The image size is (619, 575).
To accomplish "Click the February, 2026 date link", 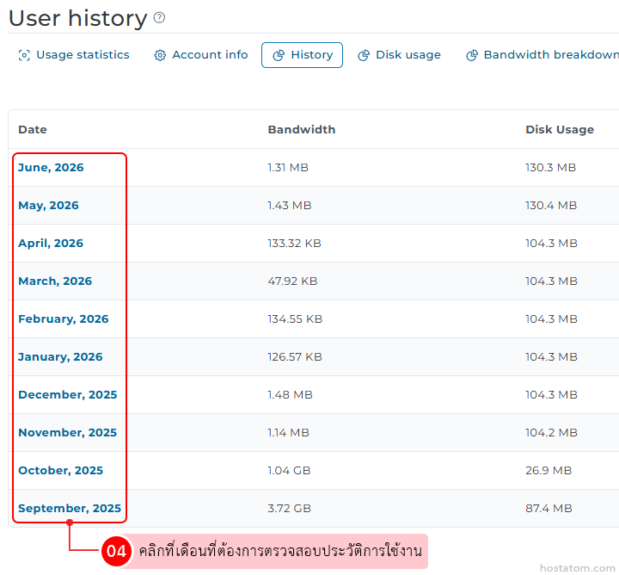I will click(x=63, y=318).
